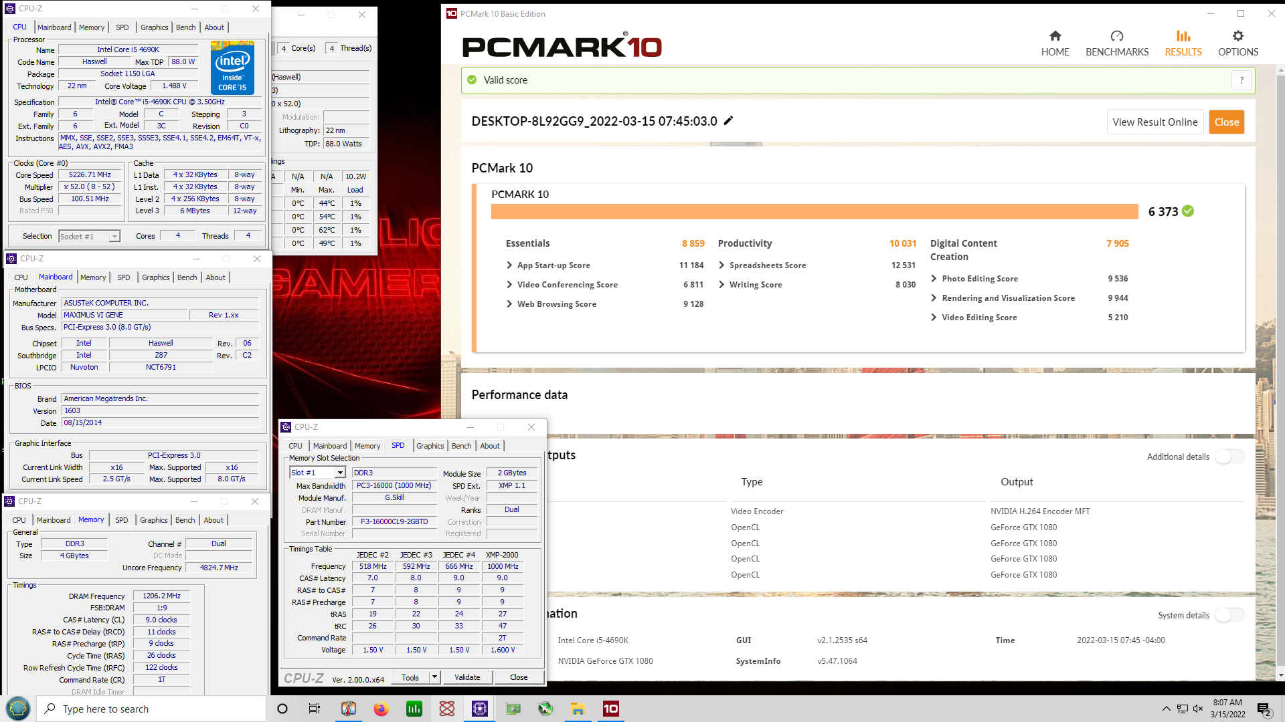Click the taskbar clock showing 8:07 AM

click(x=1227, y=709)
